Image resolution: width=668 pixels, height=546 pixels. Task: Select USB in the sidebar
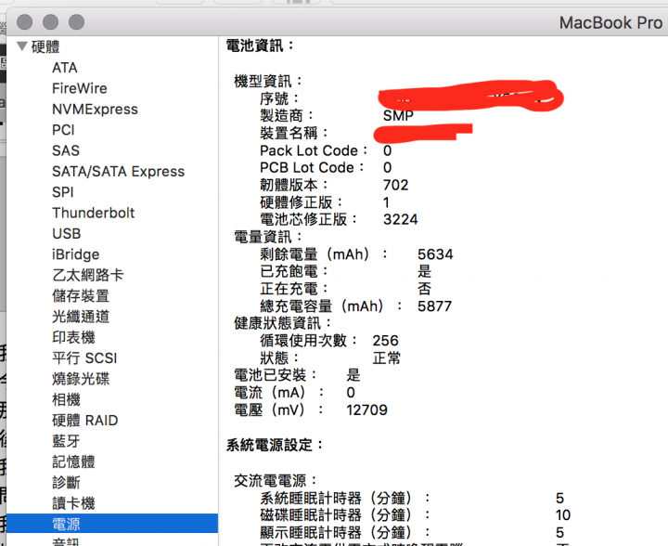[67, 234]
